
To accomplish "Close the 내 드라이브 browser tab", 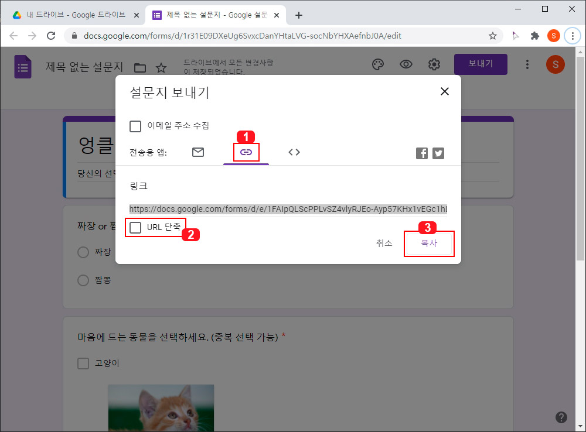I will [x=137, y=15].
